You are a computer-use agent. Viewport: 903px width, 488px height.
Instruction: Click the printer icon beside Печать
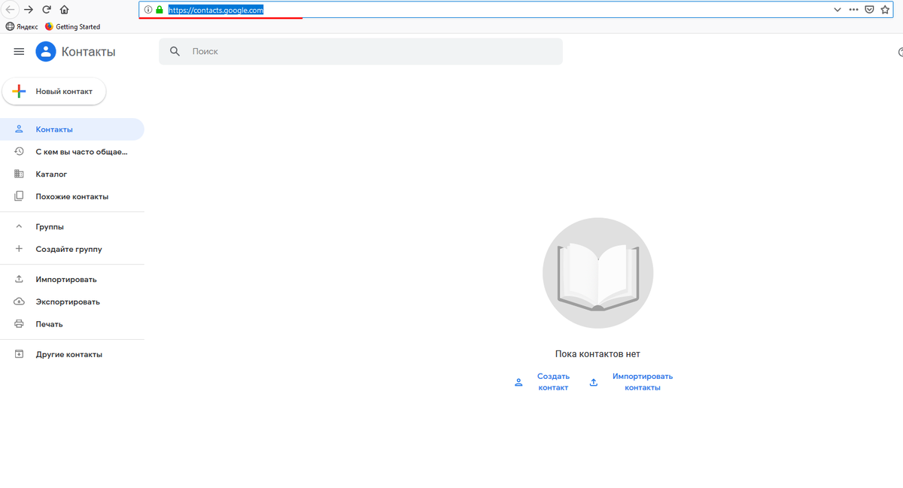pos(20,324)
